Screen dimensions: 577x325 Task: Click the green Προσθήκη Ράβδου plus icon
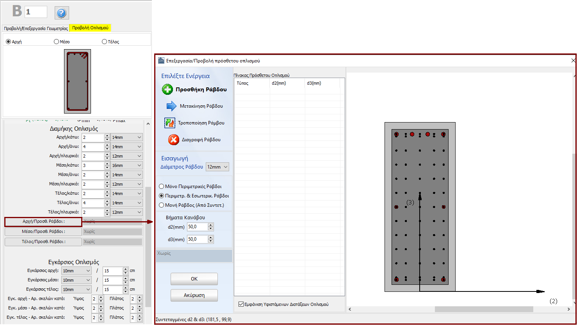pyautogui.click(x=167, y=89)
